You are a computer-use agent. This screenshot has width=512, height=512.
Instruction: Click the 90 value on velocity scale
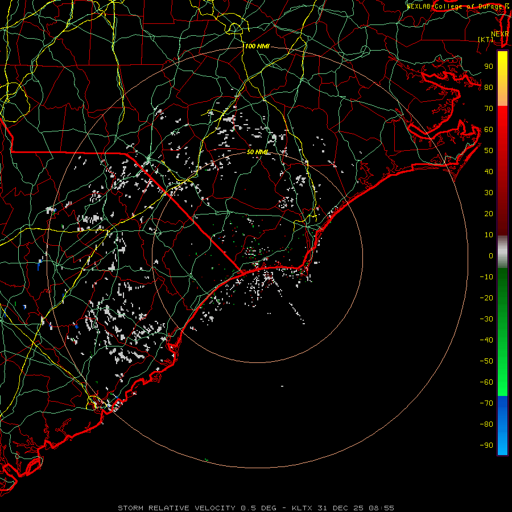coord(489,67)
